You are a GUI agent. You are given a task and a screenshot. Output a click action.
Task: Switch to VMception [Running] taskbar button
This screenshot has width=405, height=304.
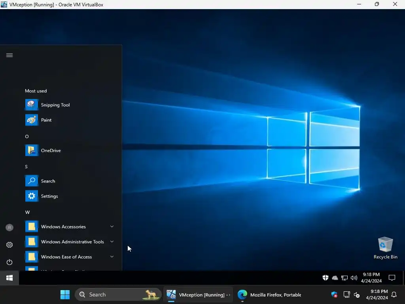click(199, 294)
